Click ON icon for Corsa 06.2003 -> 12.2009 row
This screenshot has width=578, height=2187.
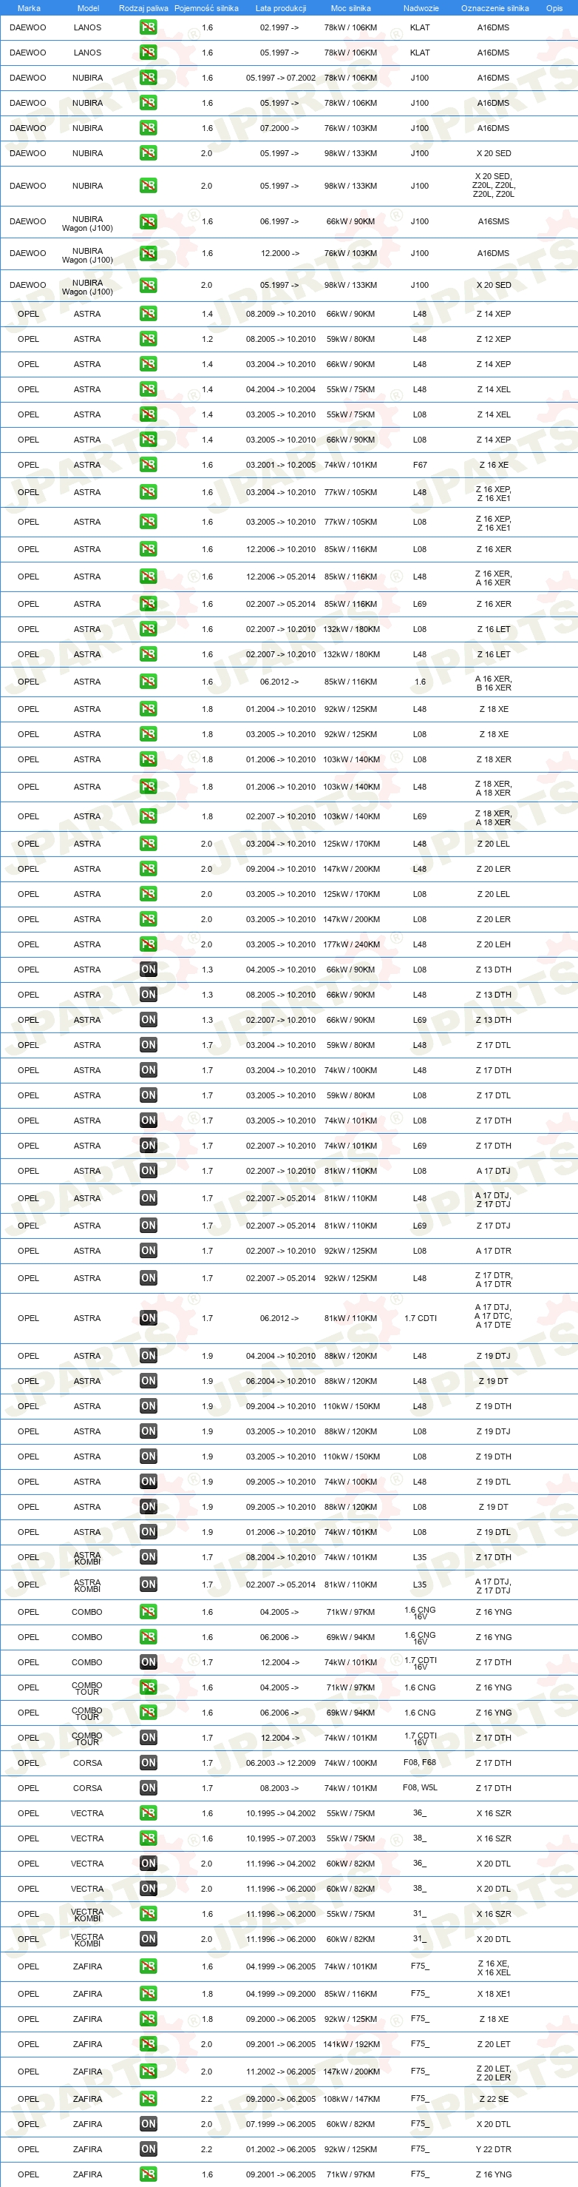tap(149, 1762)
